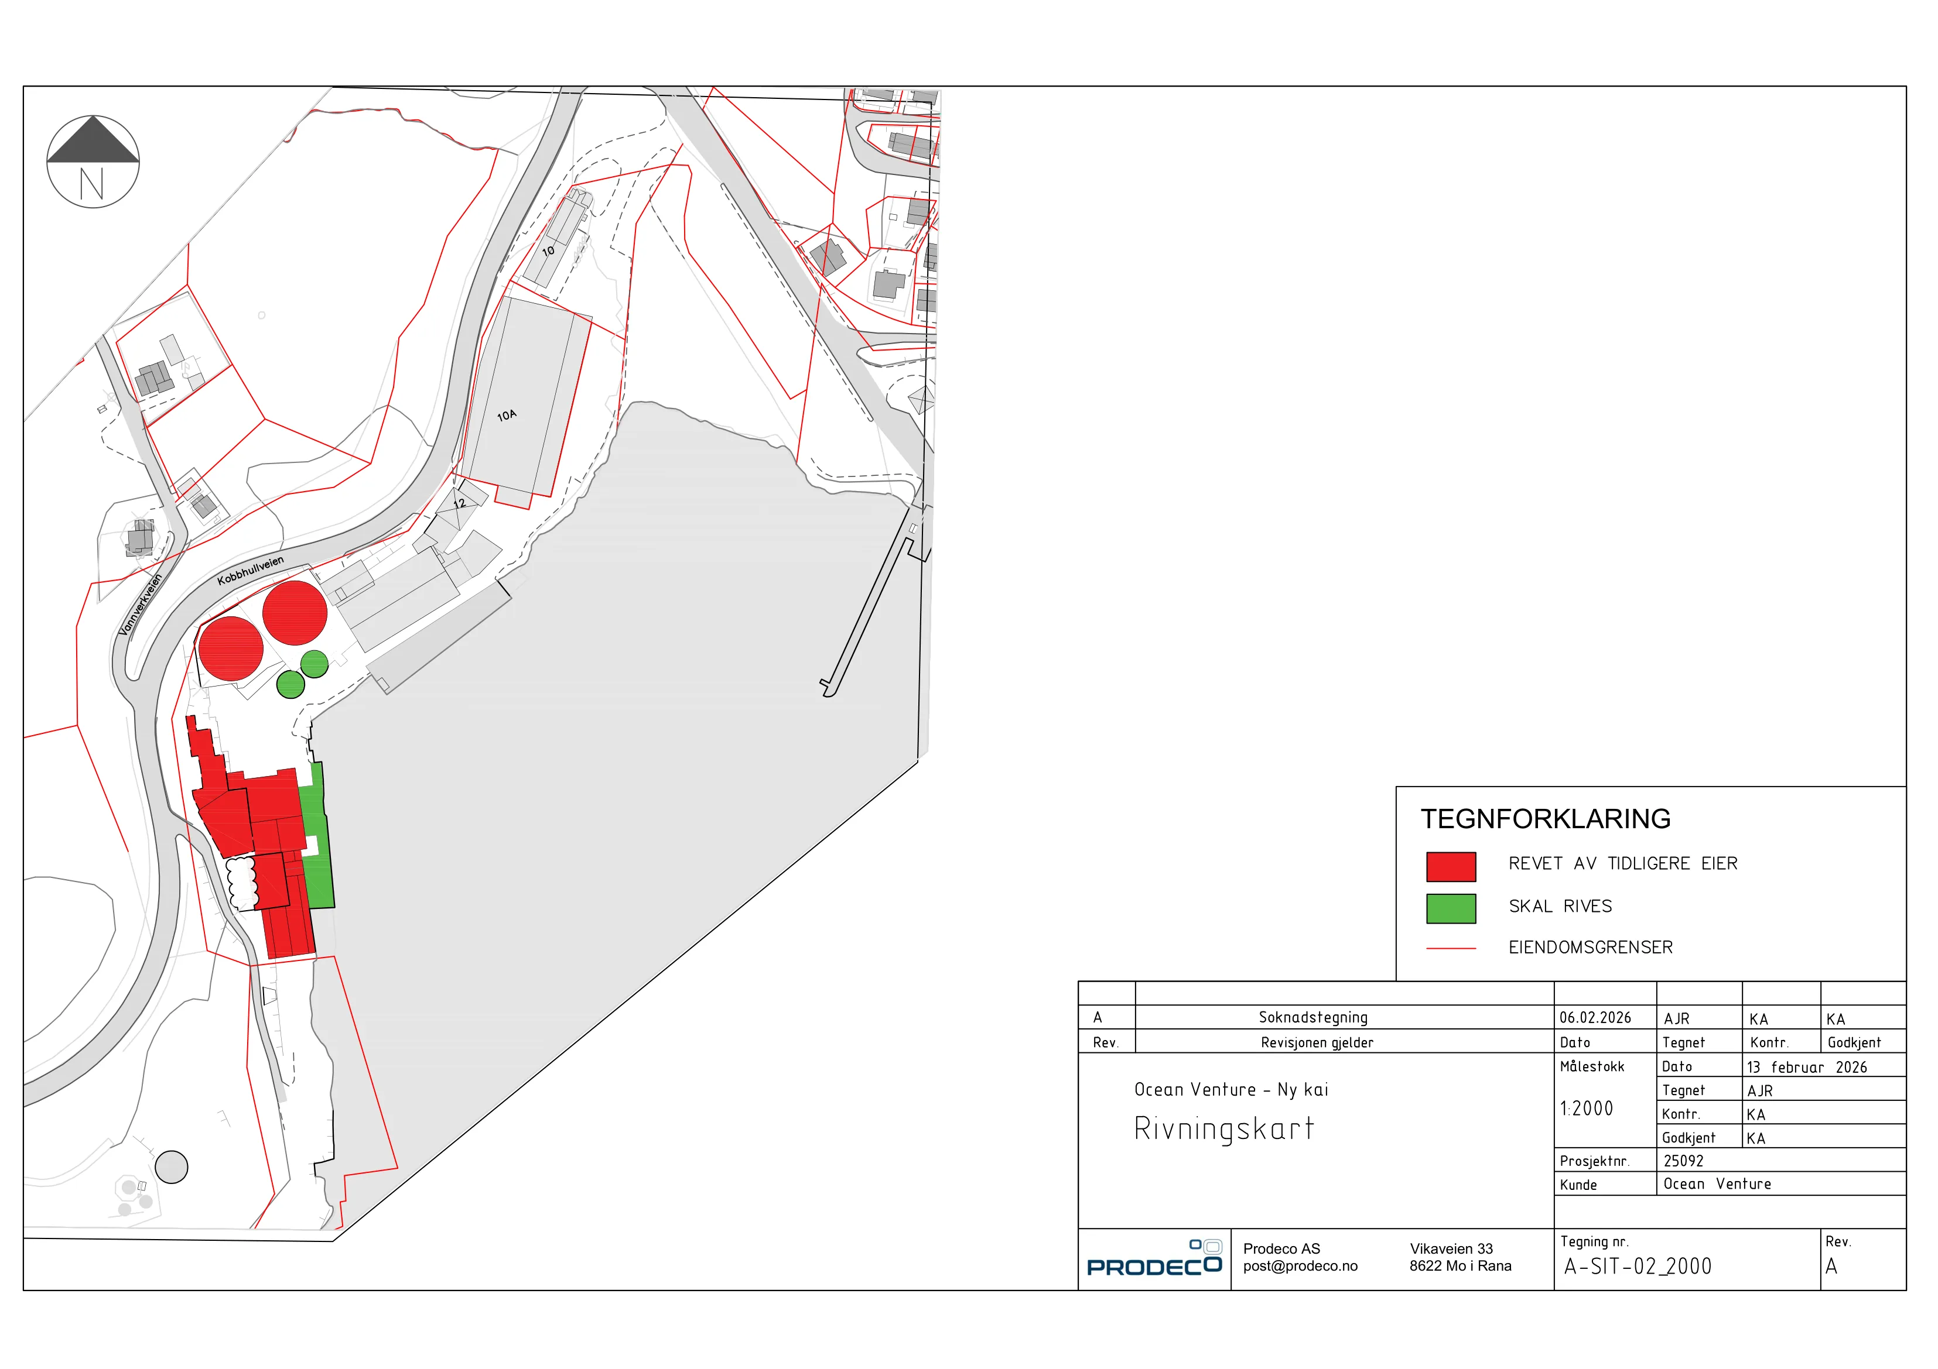Click the TEGNFORKLARING legend heading

pos(1546,819)
